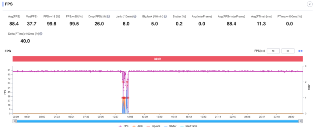Screen dimensions: 315x128
Task: Click the Avg(InterFrame) label
Action: click(202, 17)
